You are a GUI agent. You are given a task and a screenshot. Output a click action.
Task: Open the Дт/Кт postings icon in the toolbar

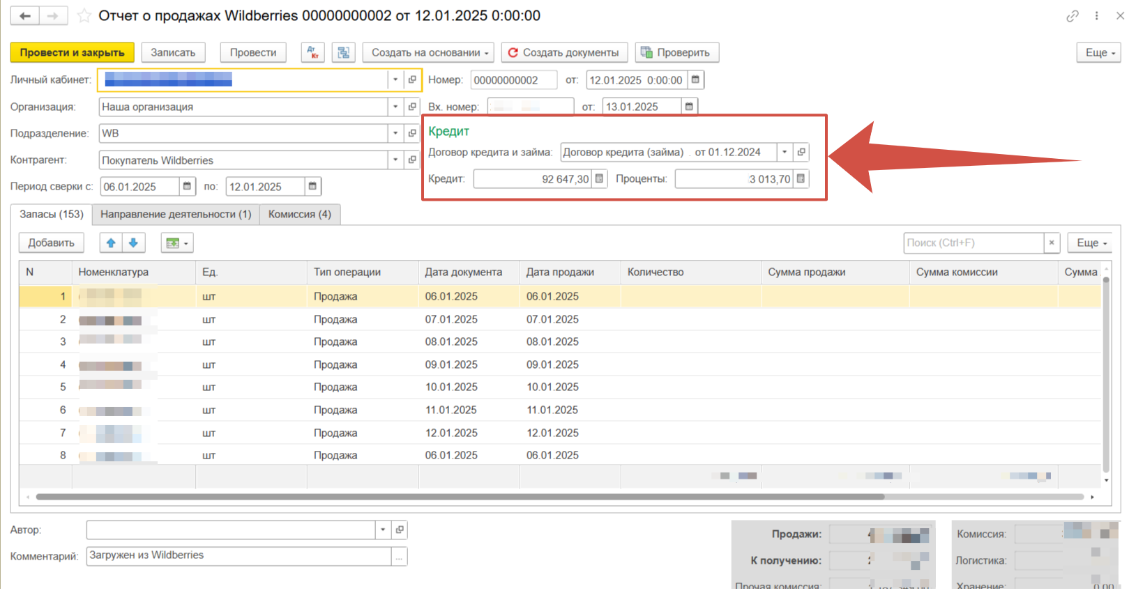[312, 52]
